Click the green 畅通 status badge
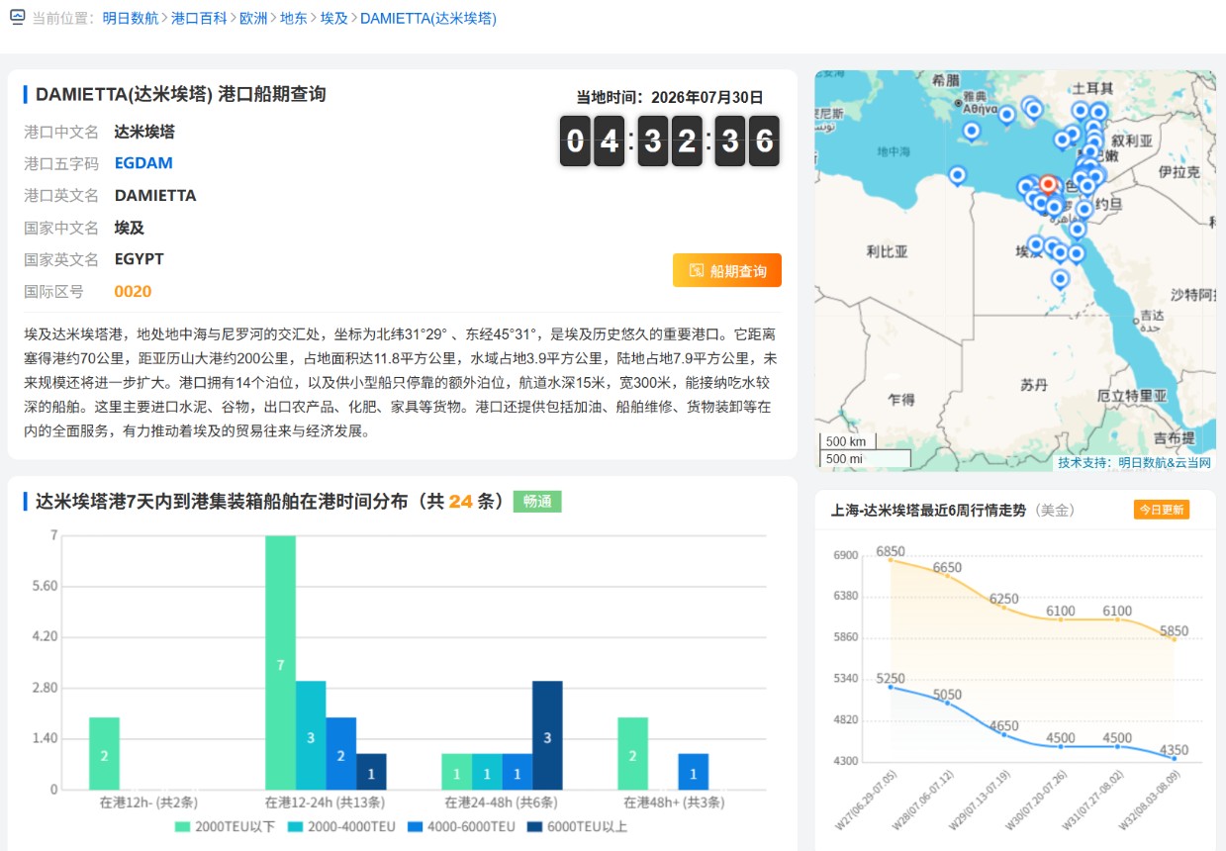 (x=537, y=501)
